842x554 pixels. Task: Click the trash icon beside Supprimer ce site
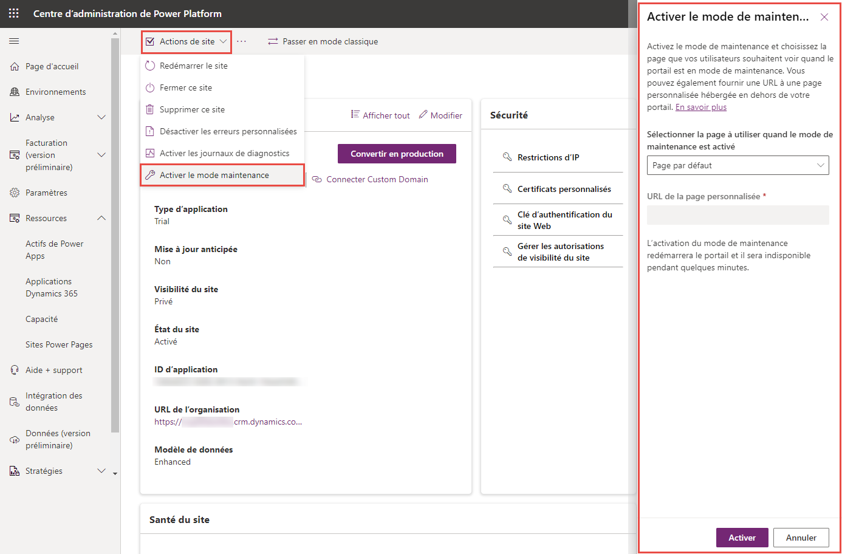(x=150, y=109)
